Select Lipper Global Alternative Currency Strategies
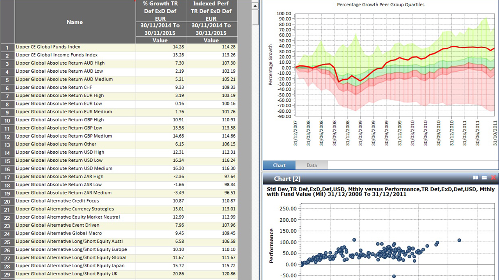This screenshot has height=280, width=499. (65, 209)
